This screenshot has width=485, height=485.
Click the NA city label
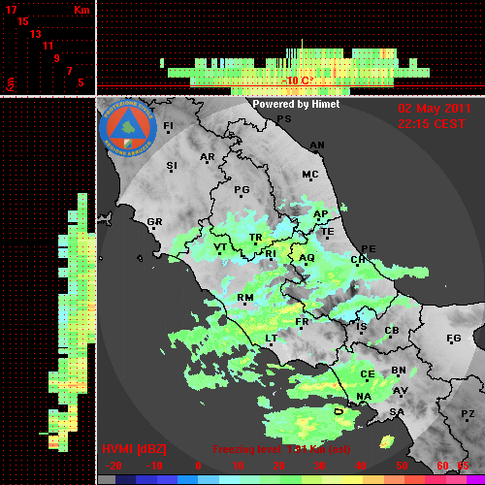tap(364, 397)
